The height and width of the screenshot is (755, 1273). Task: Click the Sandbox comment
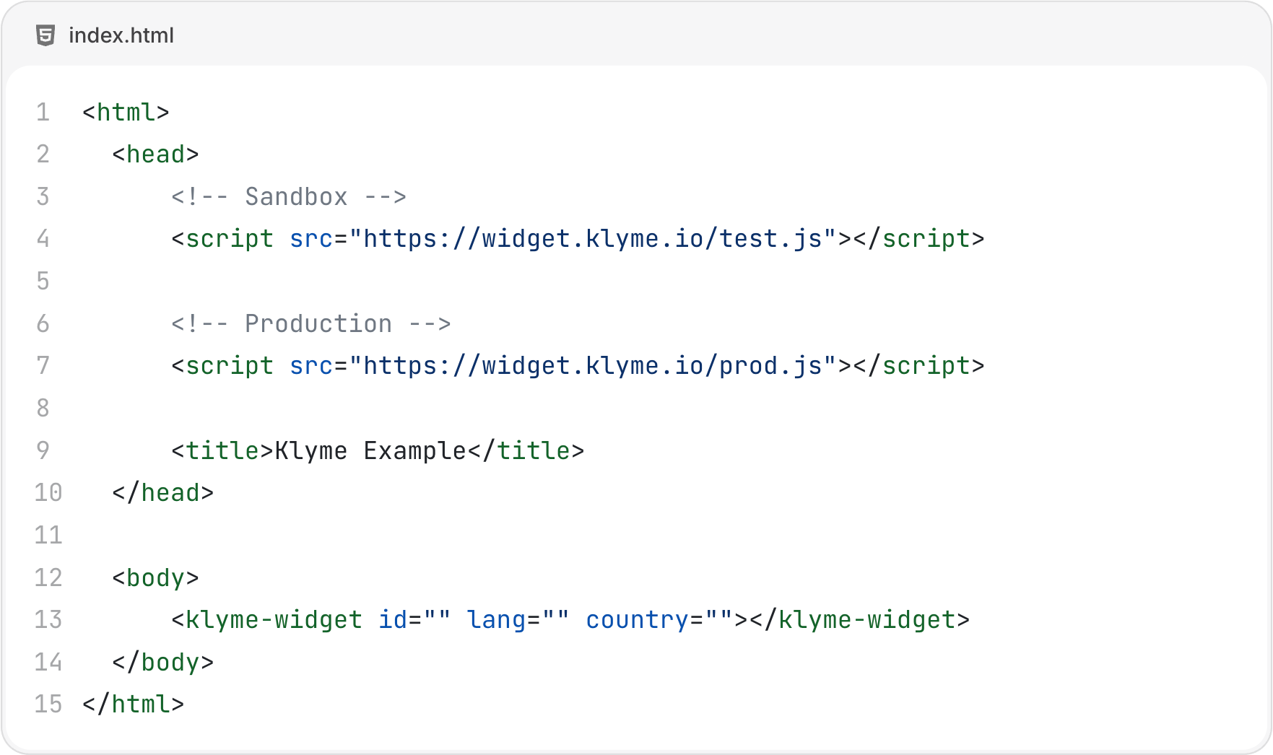pyautogui.click(x=289, y=196)
